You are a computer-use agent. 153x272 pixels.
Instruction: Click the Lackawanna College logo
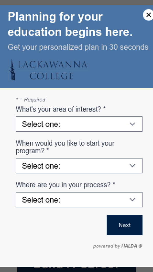coord(48,70)
